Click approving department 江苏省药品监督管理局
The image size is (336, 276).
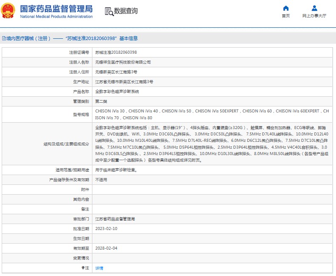point(115,219)
